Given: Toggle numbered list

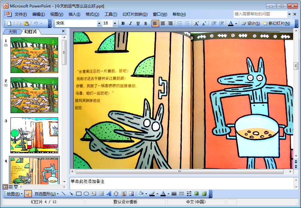Looking at the screenshot, I should pyautogui.click(x=180, y=23).
